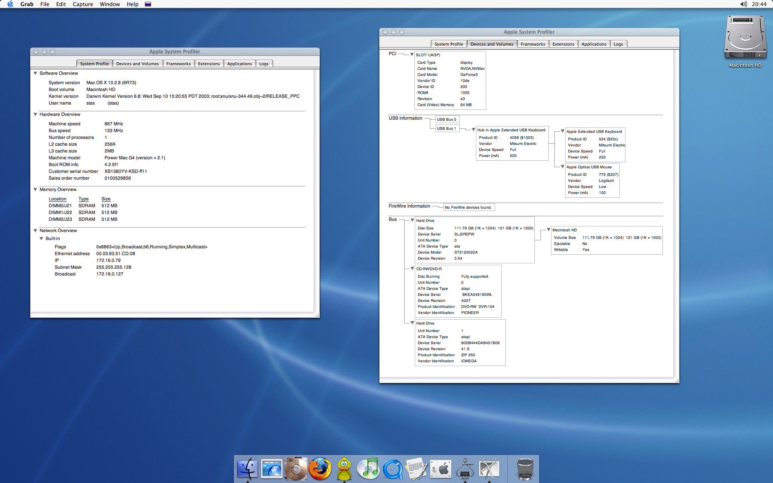Click the Finder icon in the dock
The image size is (773, 483).
coord(248,469)
